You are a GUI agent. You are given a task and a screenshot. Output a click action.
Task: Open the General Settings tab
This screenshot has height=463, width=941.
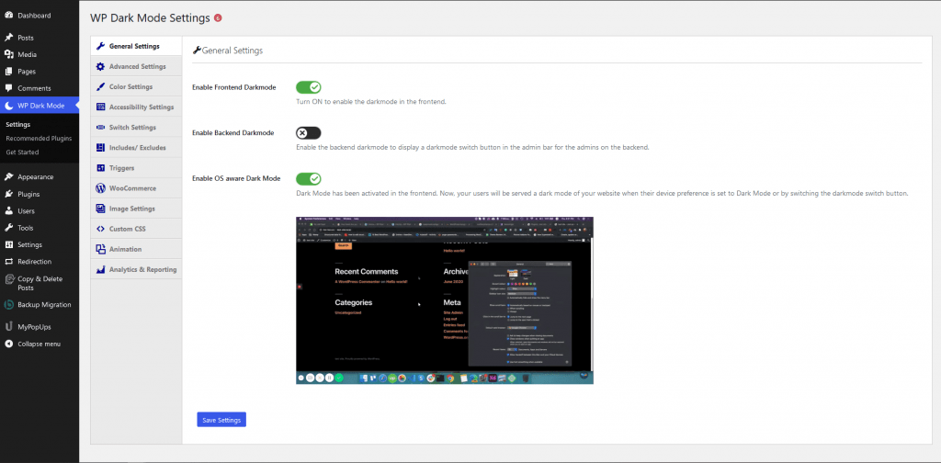click(x=136, y=46)
